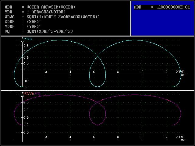This screenshot has height=146, width=195.
Task: Click the magenta VQ label in lower plot
Action: coord(38,93)
